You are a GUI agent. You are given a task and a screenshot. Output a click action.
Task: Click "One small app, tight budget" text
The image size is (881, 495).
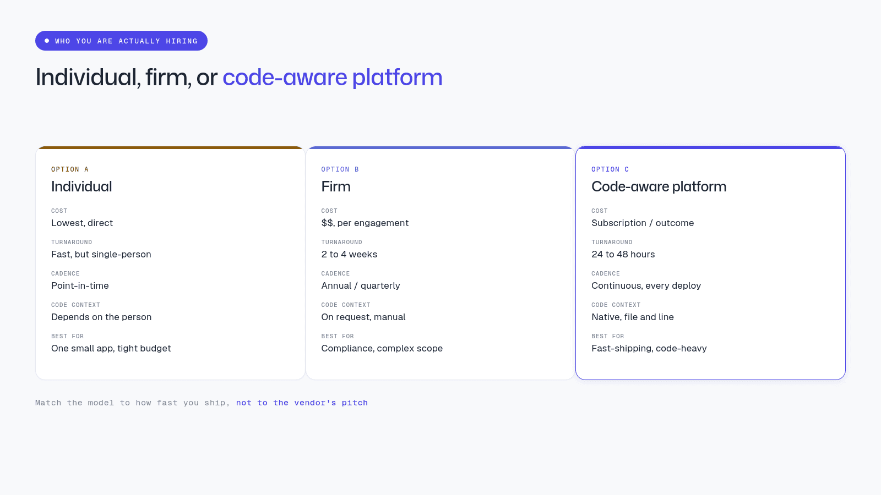click(111, 348)
